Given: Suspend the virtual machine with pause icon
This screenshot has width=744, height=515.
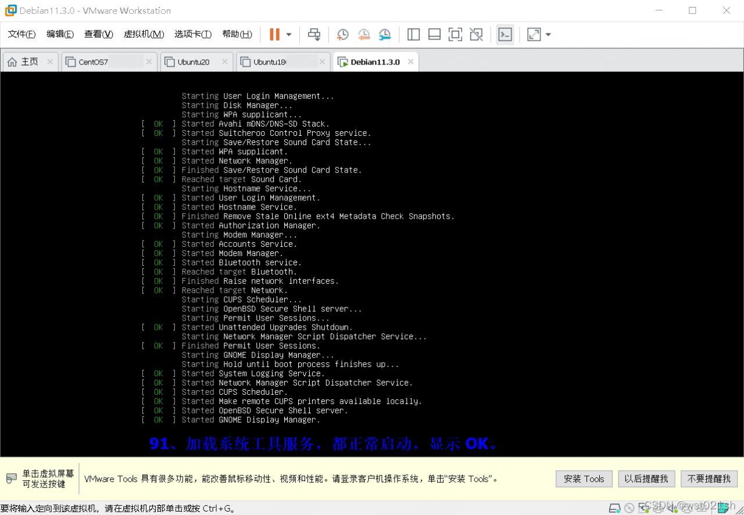Looking at the screenshot, I should pos(274,34).
